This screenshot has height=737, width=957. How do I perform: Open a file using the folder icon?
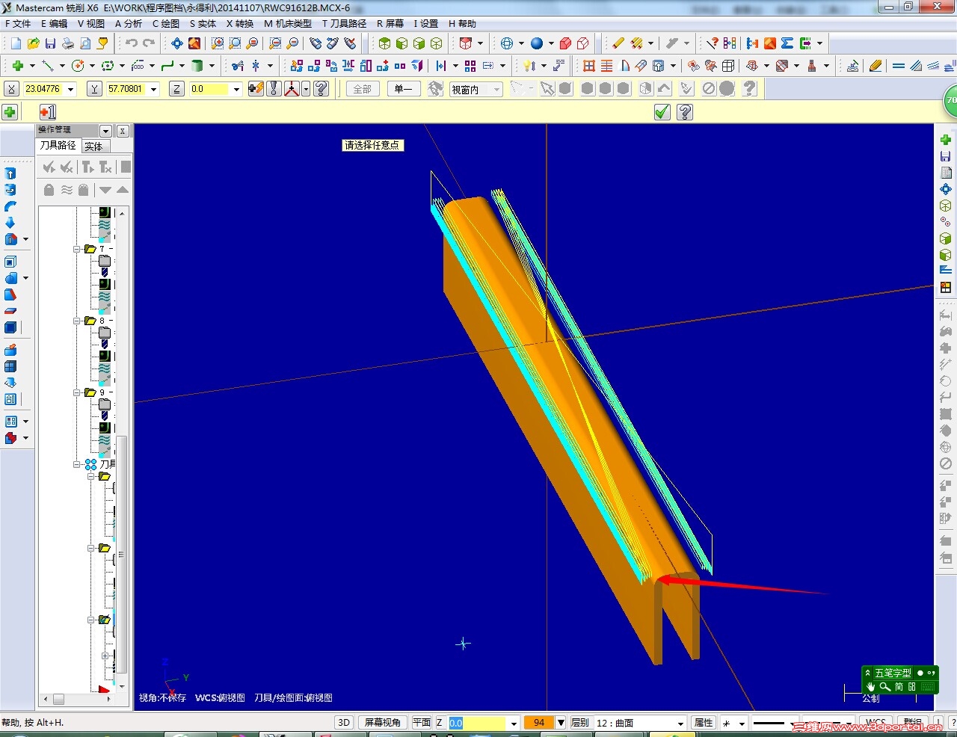click(33, 43)
